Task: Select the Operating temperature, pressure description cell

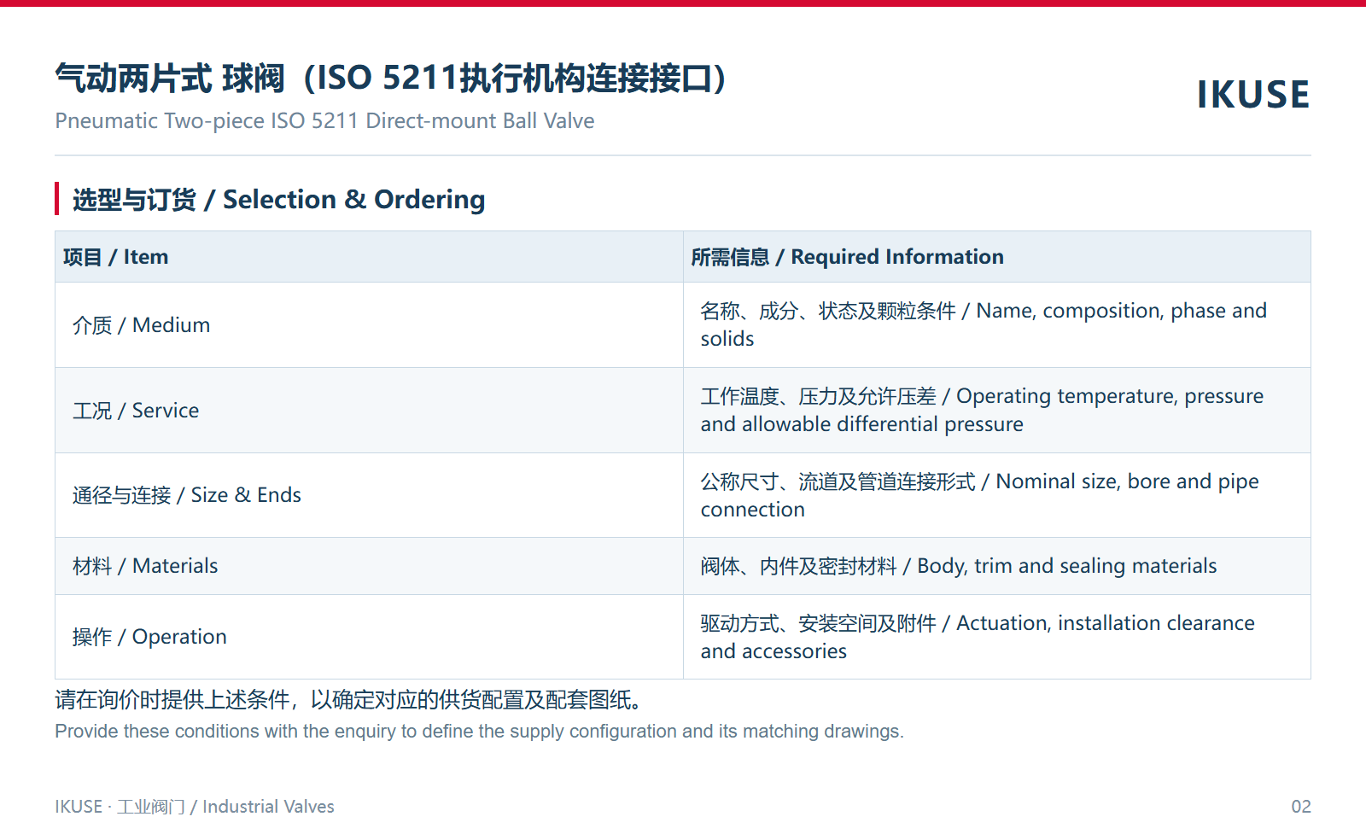Action: tap(996, 410)
